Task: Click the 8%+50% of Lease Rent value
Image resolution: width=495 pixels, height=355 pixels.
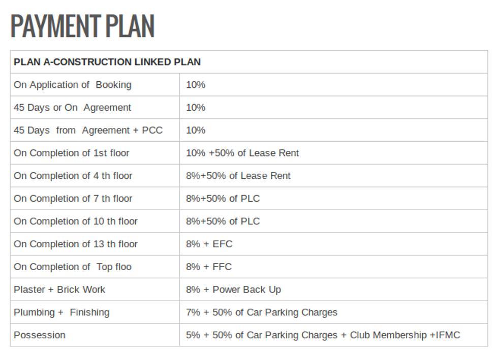Action: [238, 176]
